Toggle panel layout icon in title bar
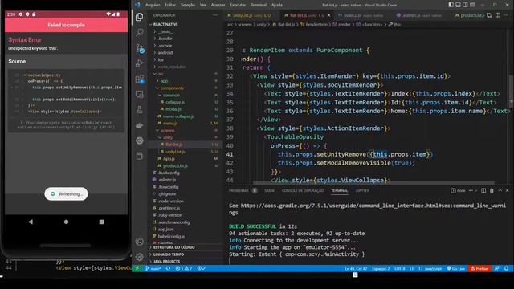This screenshot has height=289, width=514. pyautogui.click(x=459, y=5)
